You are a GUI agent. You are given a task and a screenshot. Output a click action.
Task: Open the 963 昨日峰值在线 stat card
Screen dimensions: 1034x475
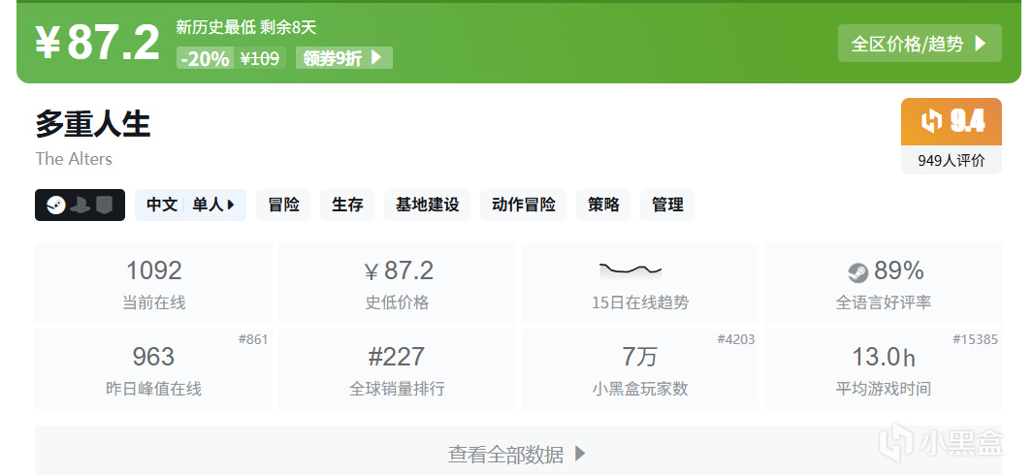click(153, 369)
